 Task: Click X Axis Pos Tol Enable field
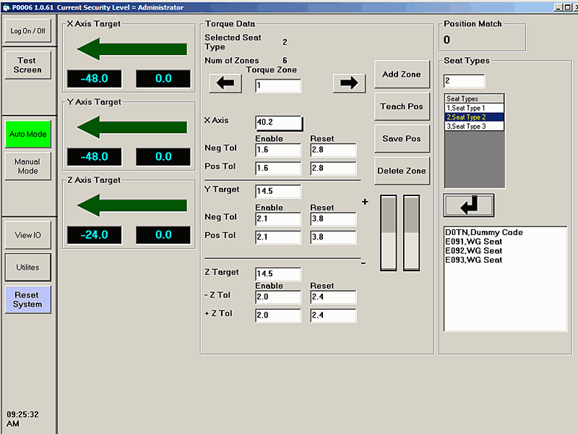pyautogui.click(x=278, y=169)
